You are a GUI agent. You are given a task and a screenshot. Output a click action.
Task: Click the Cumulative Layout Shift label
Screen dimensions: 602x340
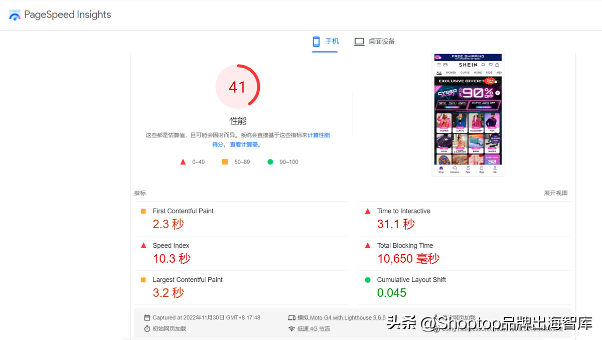[x=411, y=280]
